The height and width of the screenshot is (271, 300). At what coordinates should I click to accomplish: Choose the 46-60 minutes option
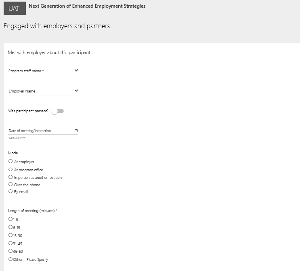[x=10, y=251]
